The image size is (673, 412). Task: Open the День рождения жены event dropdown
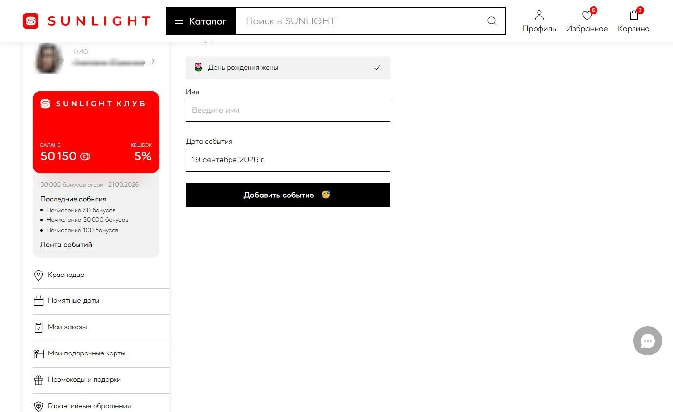(288, 68)
